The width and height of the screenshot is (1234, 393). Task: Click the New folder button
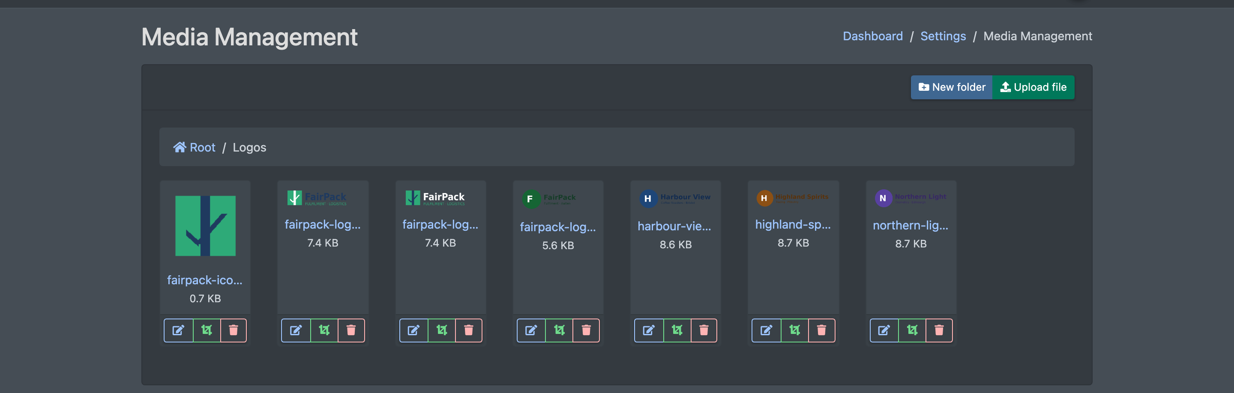point(951,87)
